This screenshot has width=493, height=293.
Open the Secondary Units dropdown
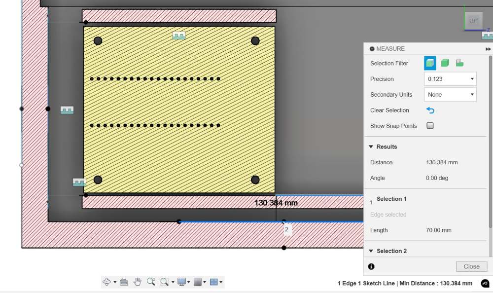(x=450, y=95)
